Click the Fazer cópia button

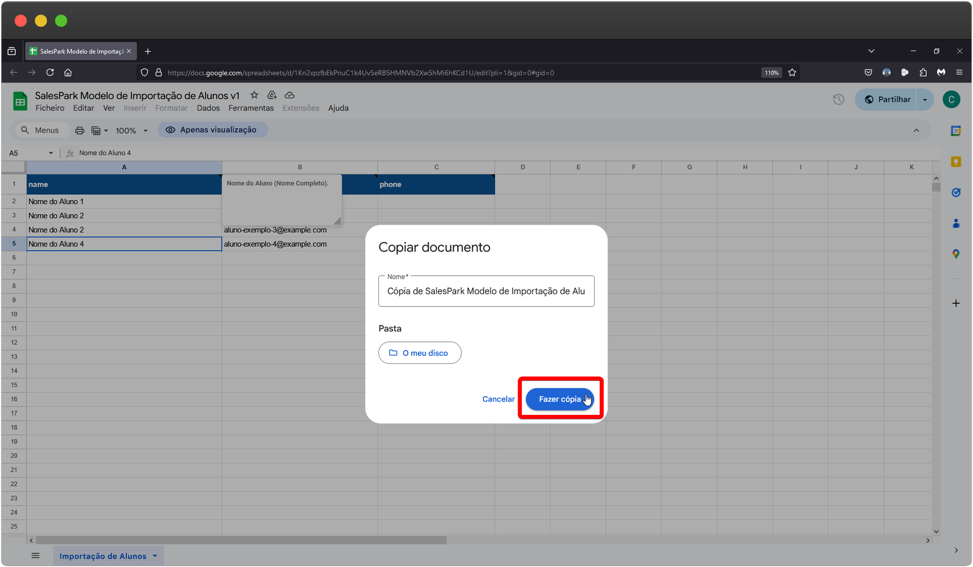point(559,399)
